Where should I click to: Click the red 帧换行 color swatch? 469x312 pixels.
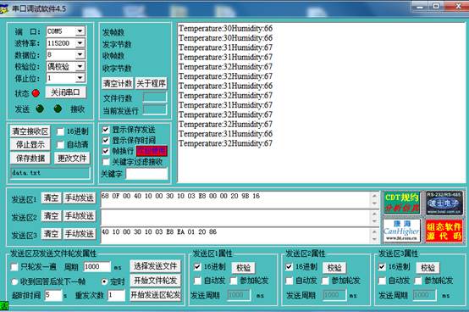click(x=152, y=151)
